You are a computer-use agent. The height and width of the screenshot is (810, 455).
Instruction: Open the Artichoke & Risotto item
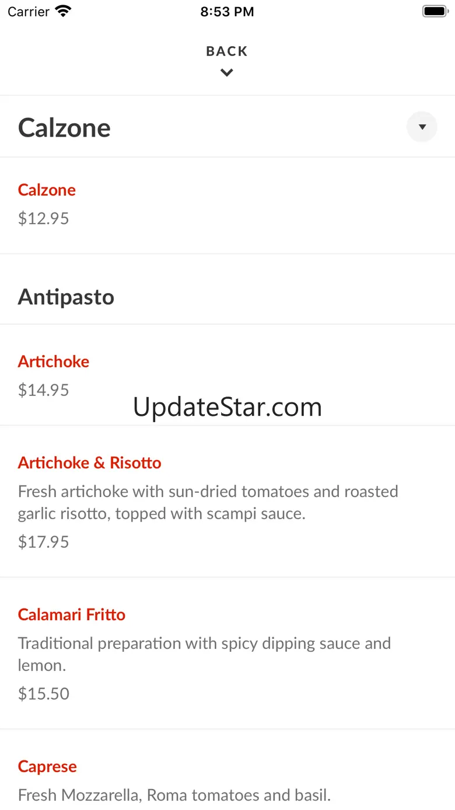pos(90,463)
